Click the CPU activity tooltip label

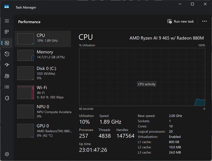coord(147,84)
